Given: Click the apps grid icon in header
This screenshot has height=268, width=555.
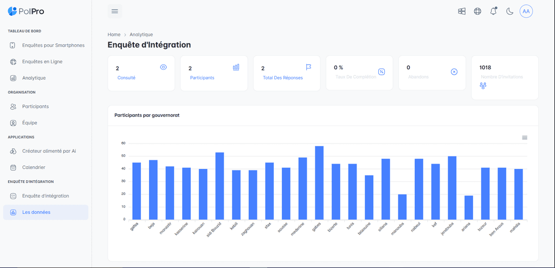Looking at the screenshot, I should click(x=462, y=11).
